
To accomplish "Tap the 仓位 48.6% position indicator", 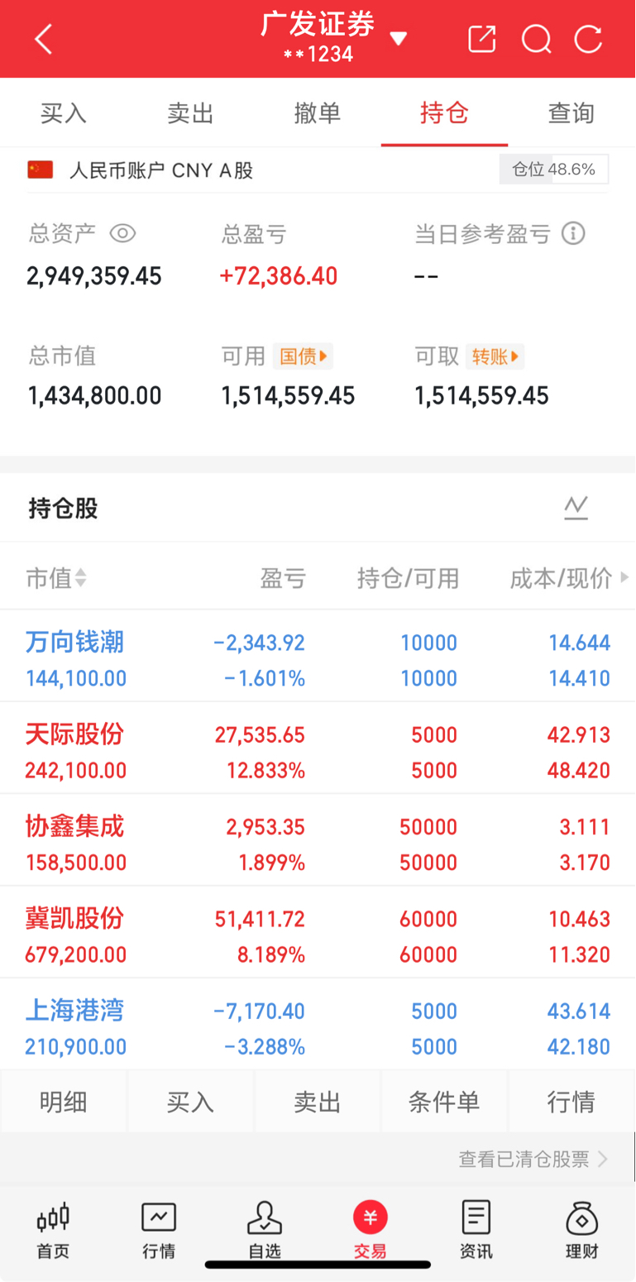I will point(554,170).
